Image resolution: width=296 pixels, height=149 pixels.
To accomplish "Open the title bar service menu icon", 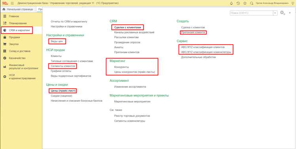I will coord(293,3).
